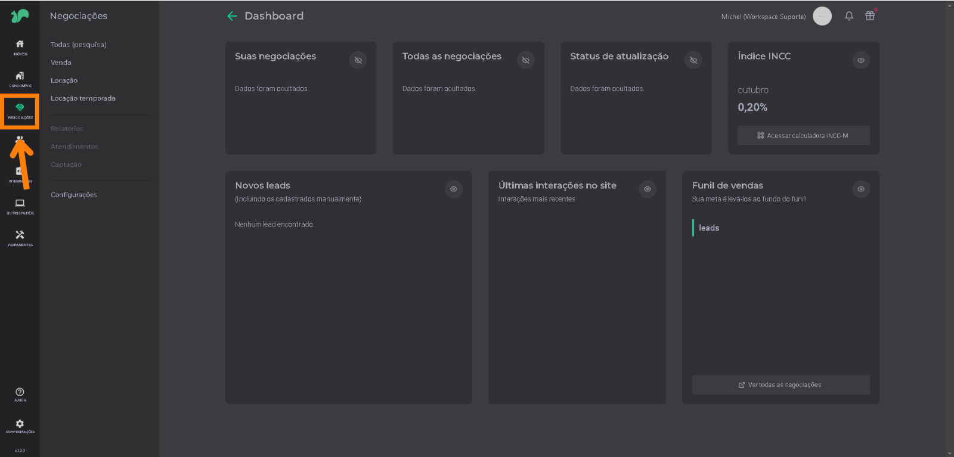Show hidden data in Suas negociações card
Image resolution: width=954 pixels, height=457 pixels.
pos(358,60)
